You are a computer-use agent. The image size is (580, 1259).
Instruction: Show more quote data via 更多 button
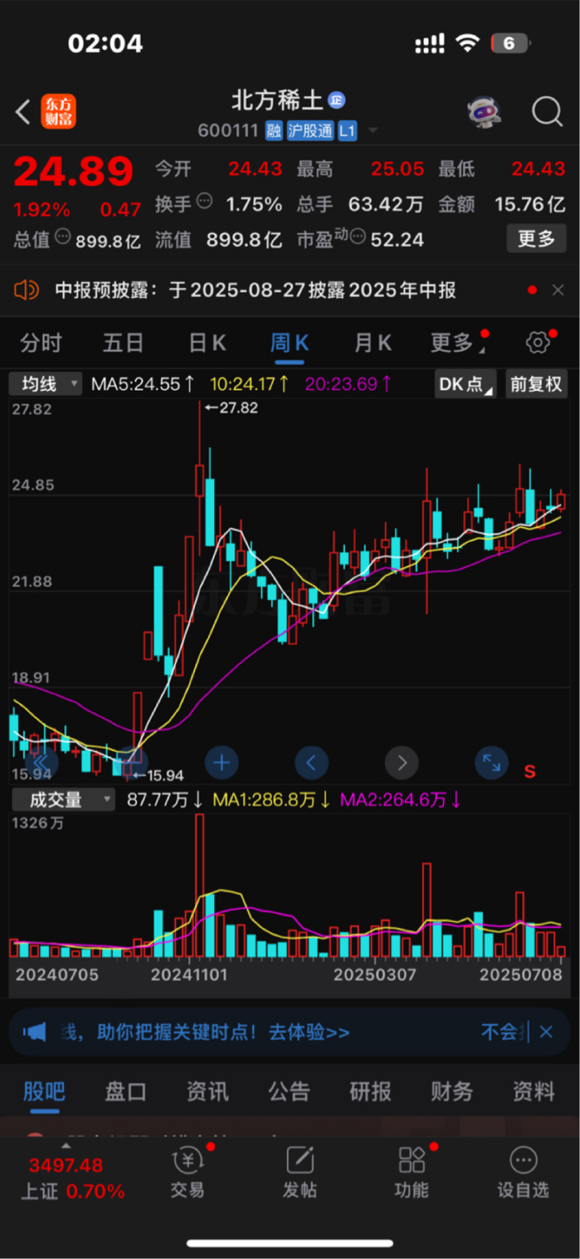coord(536,239)
